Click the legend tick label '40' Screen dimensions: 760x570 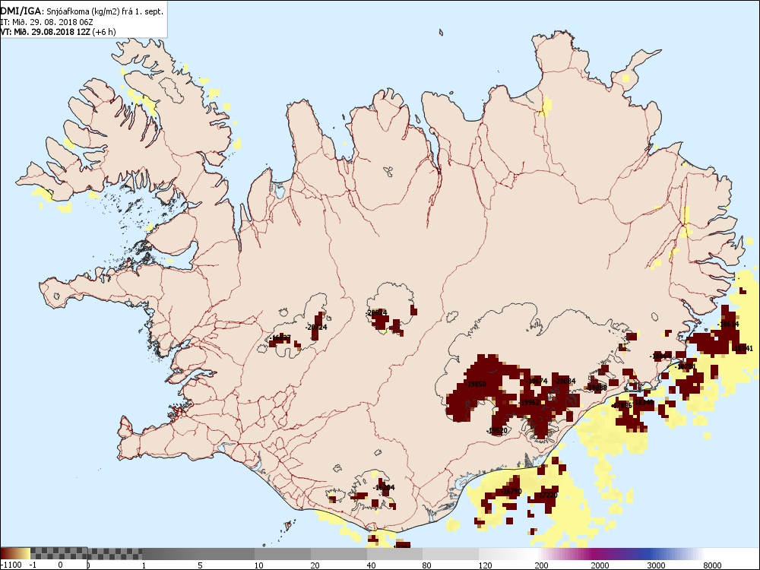[372, 565]
